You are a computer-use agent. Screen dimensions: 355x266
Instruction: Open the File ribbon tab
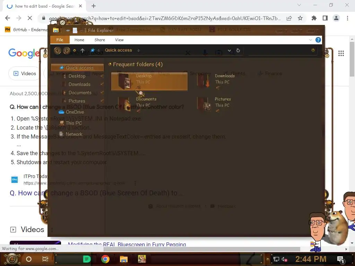60,40
